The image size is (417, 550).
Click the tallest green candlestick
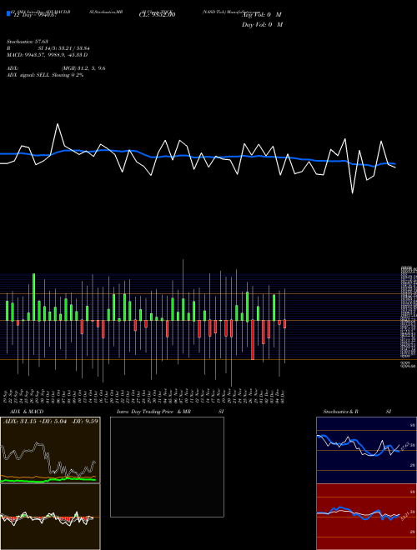coord(33,297)
